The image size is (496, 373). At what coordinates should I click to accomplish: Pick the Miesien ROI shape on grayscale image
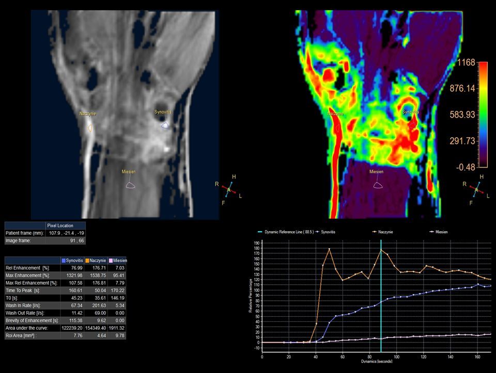[x=130, y=185]
